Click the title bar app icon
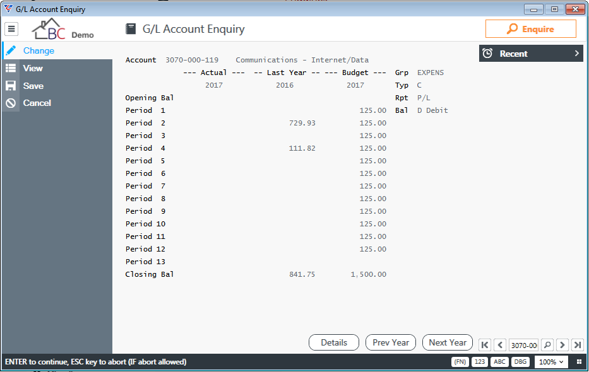This screenshot has height=372, width=589. point(8,9)
